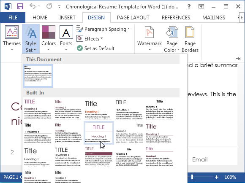Image resolution: width=245 pixels, height=183 pixels.
Task: Expand the Colors dropdown arrow
Action: 49,50
